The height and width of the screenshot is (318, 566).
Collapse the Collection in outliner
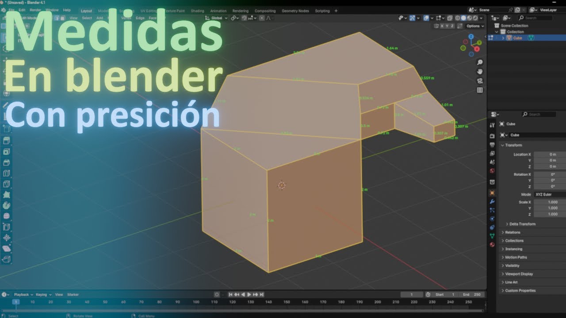coord(497,32)
